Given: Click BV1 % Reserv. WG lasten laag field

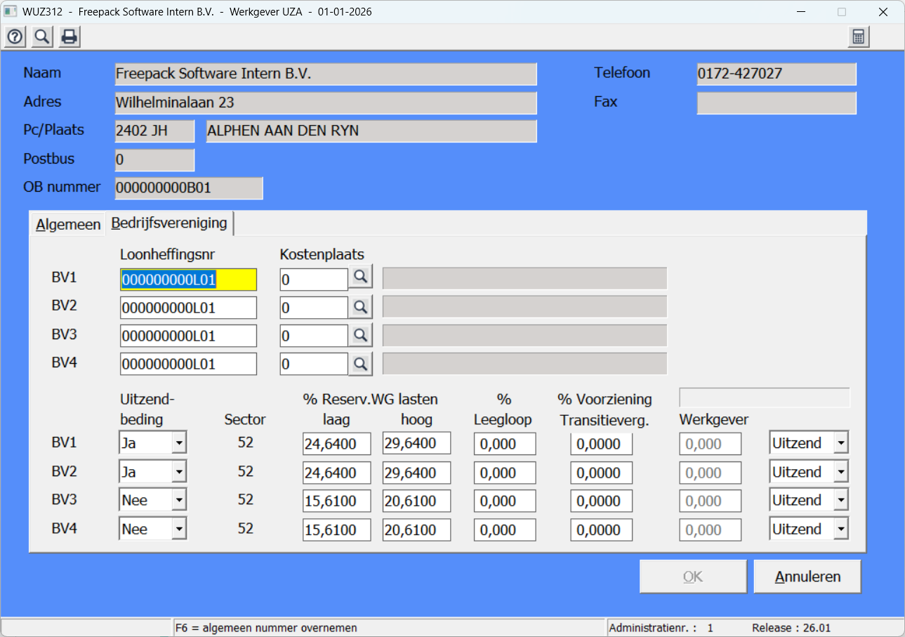Looking at the screenshot, I should click(x=336, y=444).
